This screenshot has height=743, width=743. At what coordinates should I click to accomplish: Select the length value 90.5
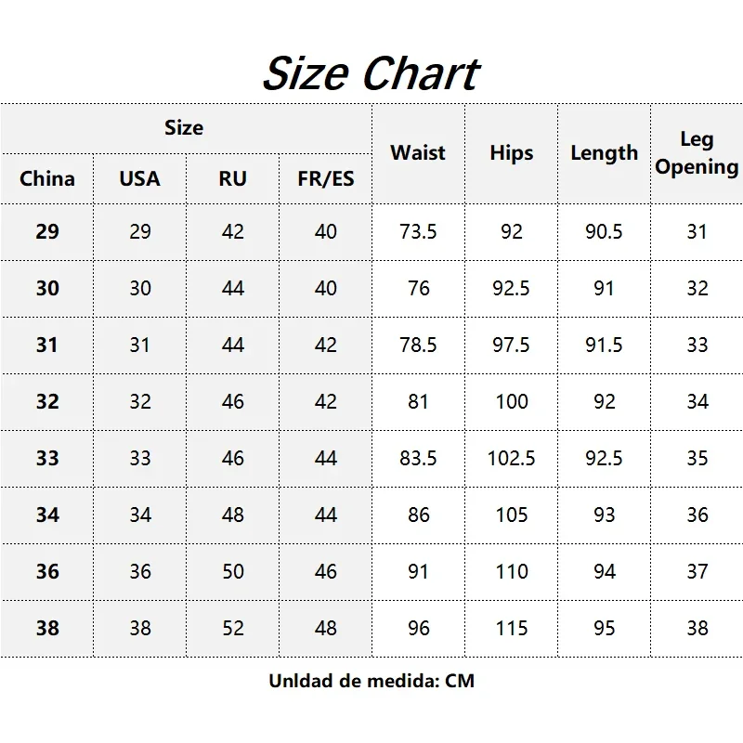point(604,231)
